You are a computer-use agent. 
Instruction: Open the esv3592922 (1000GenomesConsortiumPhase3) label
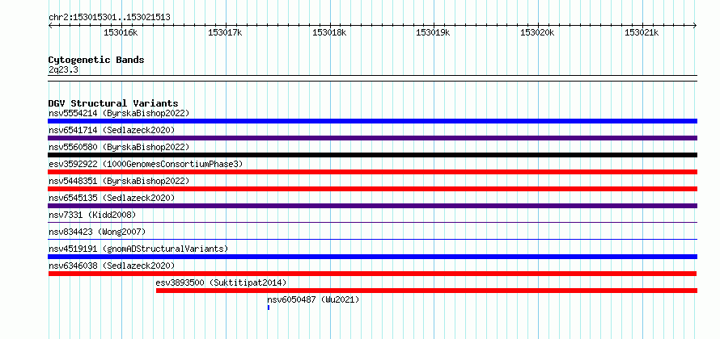pos(146,164)
